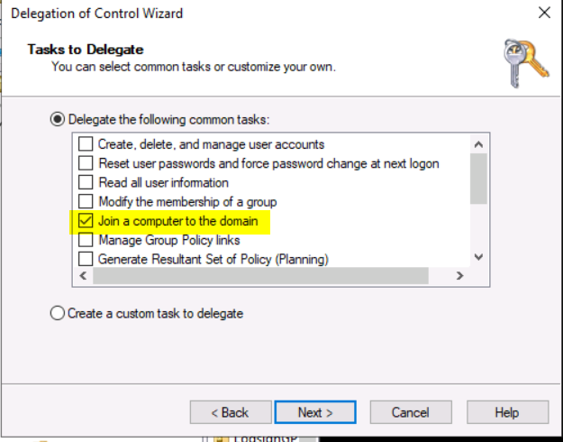Click the vertical scrollbar thumb in task list

pos(478,179)
